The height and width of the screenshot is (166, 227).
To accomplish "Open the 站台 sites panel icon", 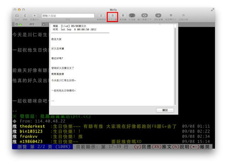I will tap(17, 16).
